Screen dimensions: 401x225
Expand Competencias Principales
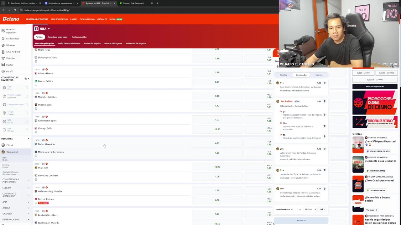[x=29, y=181]
